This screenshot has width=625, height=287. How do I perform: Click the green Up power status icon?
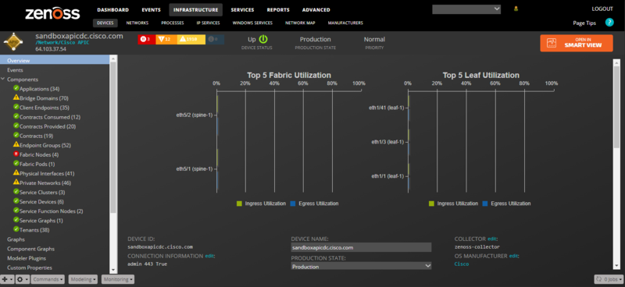263,39
